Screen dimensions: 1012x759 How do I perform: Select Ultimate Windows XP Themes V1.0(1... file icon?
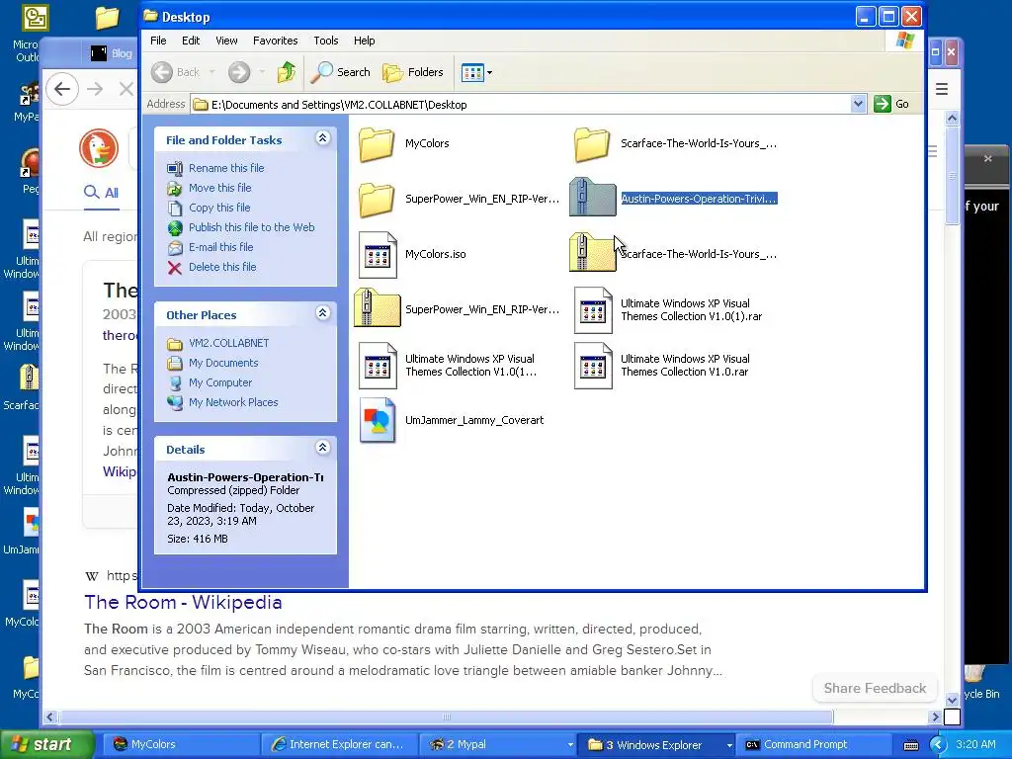click(x=378, y=366)
